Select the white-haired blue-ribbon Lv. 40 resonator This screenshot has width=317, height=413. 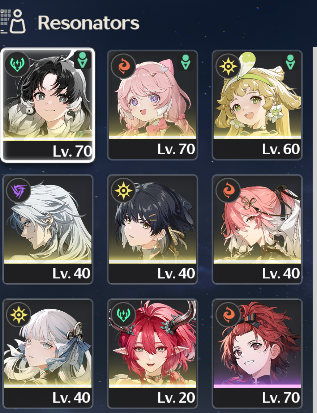point(48,353)
